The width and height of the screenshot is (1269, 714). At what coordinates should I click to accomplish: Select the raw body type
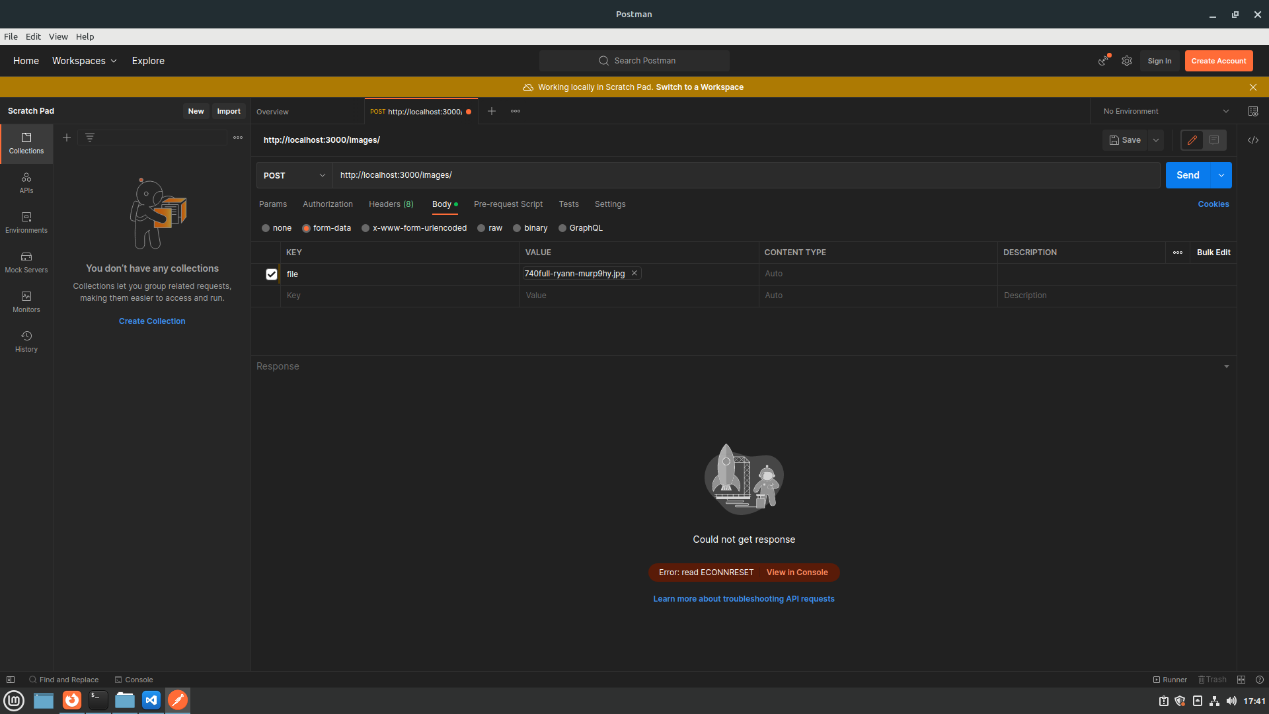coord(482,228)
